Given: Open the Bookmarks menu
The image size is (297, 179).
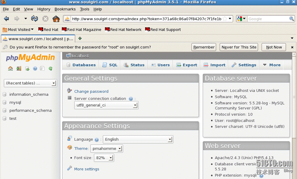Looking at the screenshot, I should (x=65, y=9).
